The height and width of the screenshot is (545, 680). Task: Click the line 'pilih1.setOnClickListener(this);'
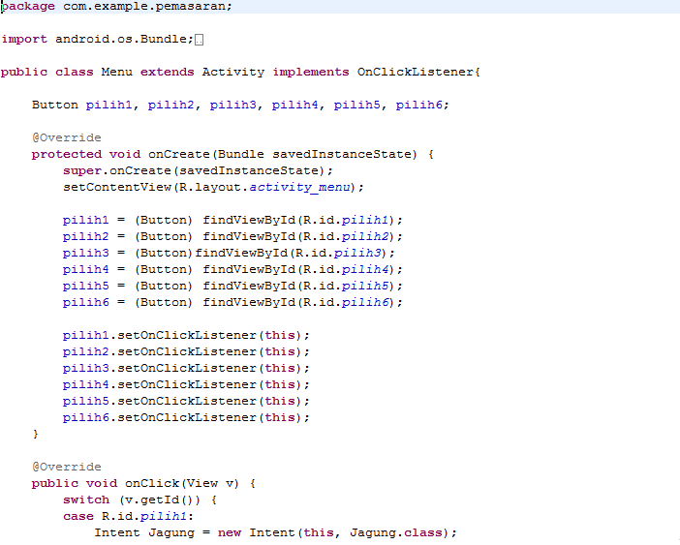tap(186, 335)
